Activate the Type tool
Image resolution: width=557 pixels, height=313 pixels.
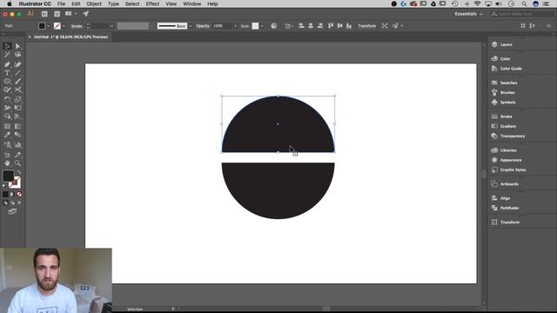click(x=7, y=73)
